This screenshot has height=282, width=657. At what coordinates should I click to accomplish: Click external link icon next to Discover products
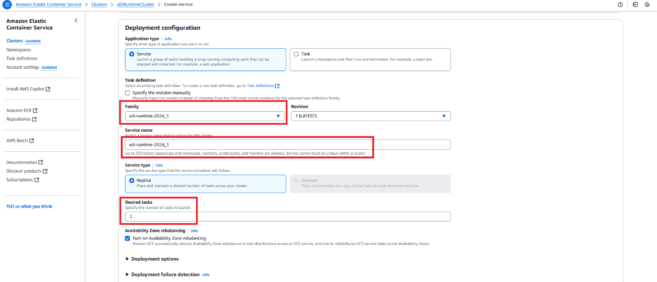click(45, 171)
